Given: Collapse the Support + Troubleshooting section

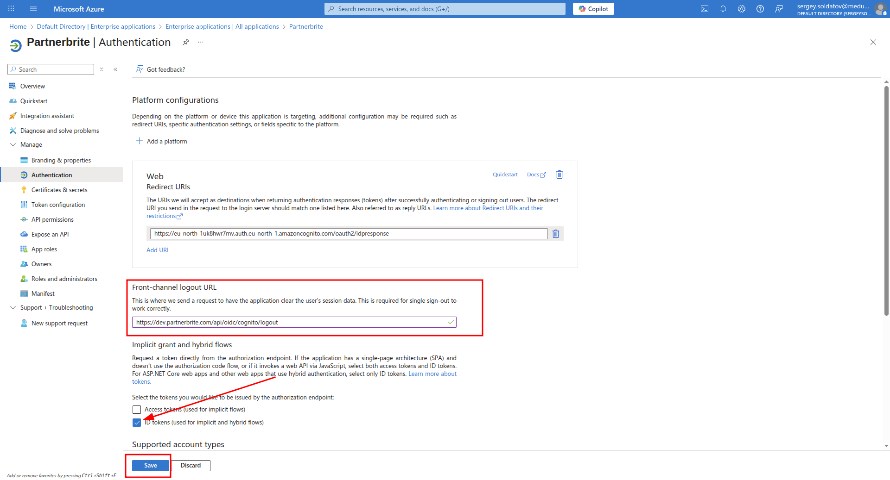Looking at the screenshot, I should [x=13, y=307].
